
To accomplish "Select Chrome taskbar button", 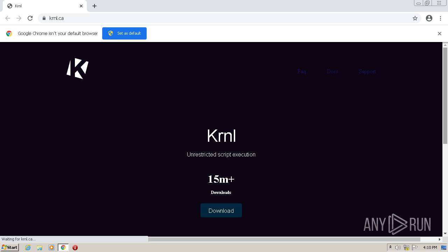I will click(x=63, y=247).
